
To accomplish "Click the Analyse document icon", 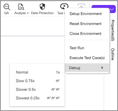I will coord(21,7).
